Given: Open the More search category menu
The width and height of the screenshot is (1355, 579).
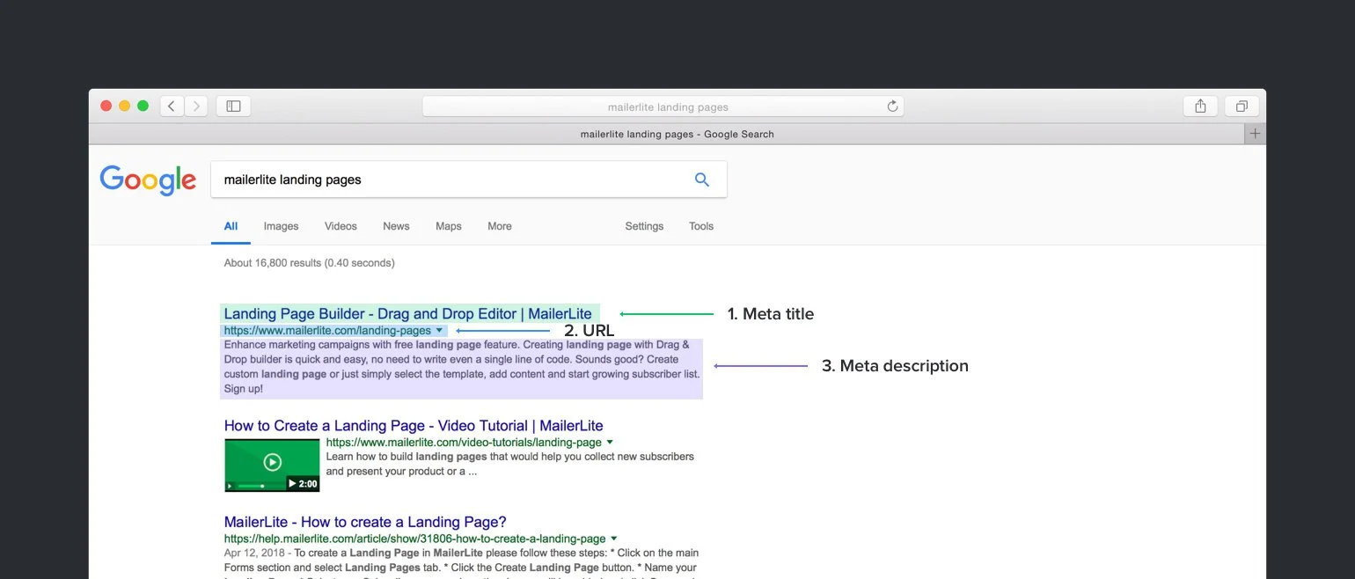Looking at the screenshot, I should (500, 226).
